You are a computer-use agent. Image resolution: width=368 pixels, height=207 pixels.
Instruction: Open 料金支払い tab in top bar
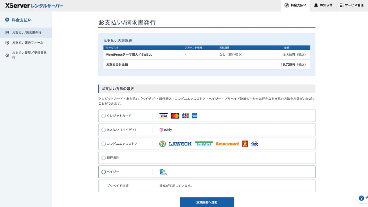(x=296, y=5)
